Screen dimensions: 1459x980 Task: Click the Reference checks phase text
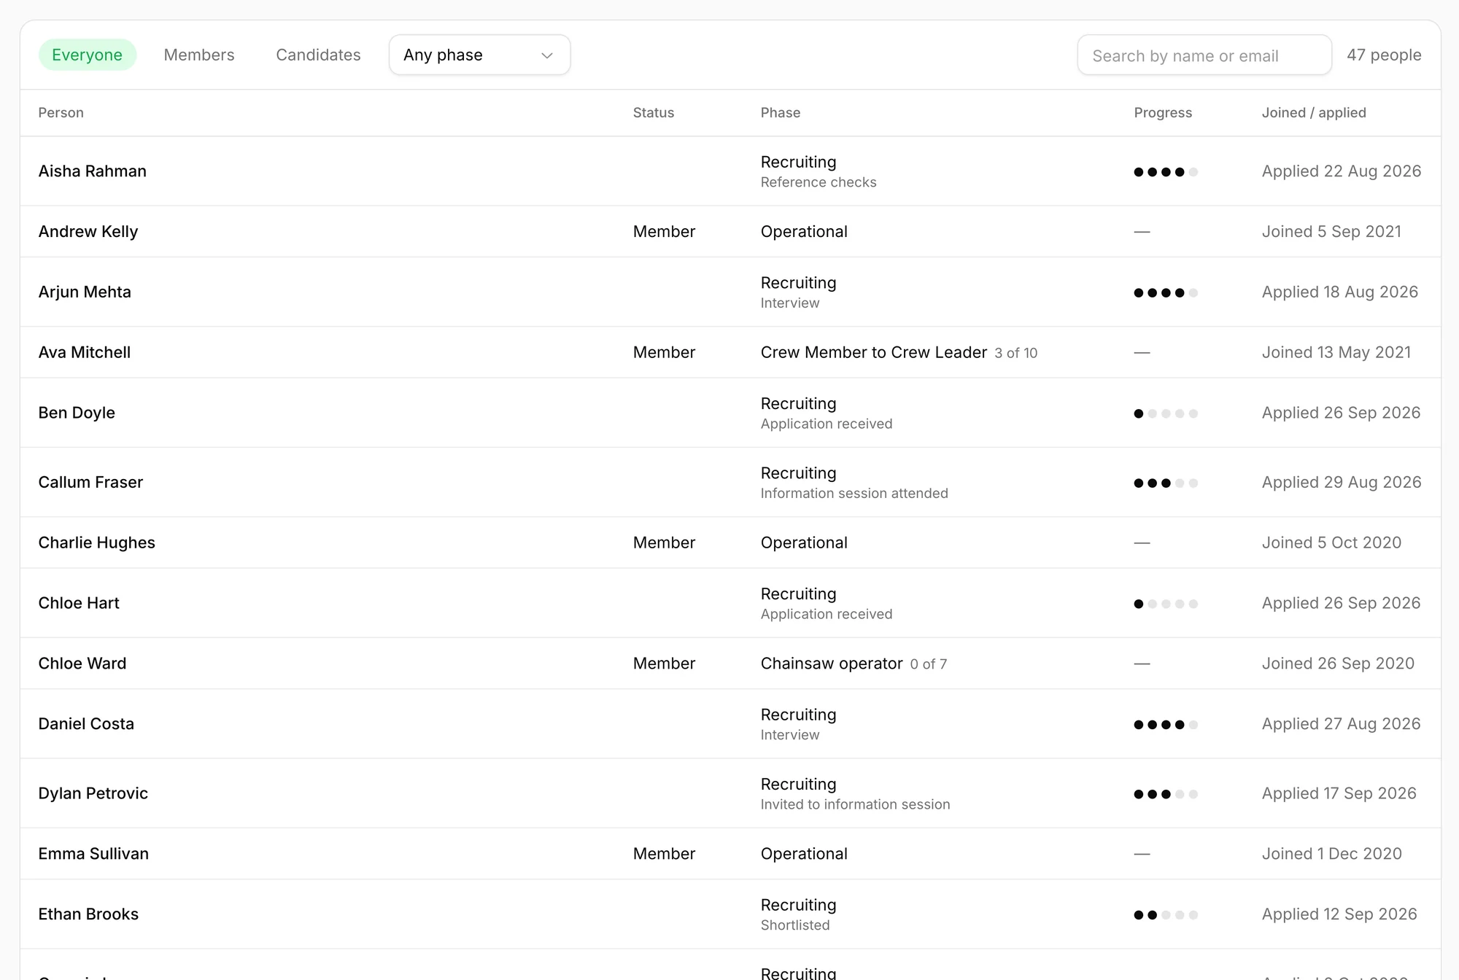pos(818,182)
